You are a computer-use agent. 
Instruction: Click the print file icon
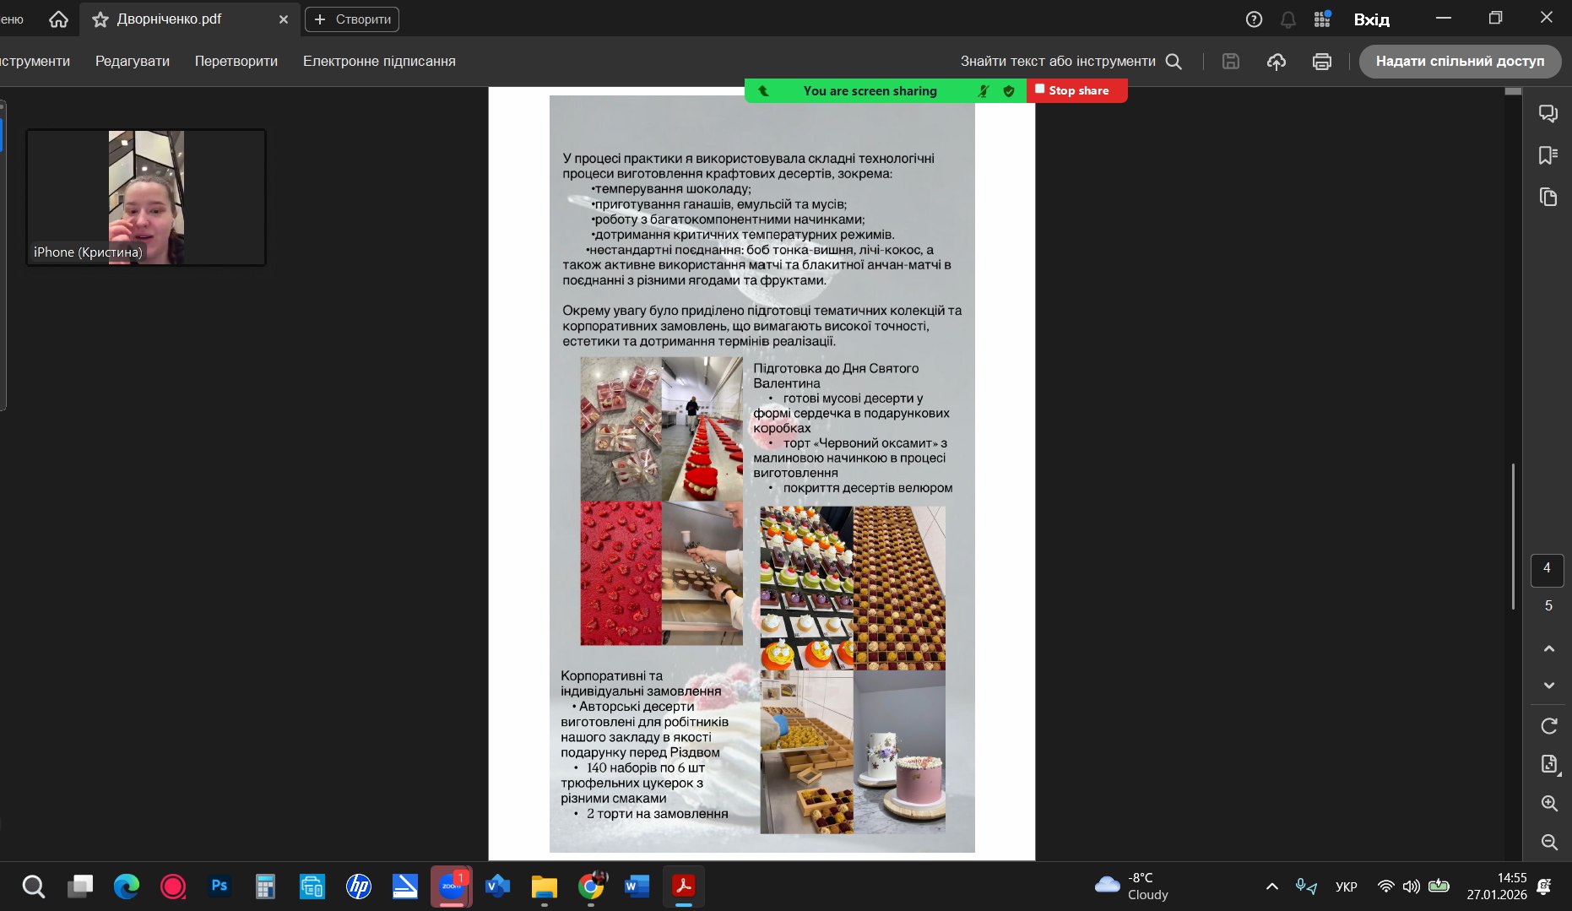tap(1321, 62)
